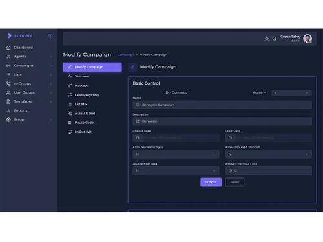This screenshot has width=323, height=242.
Task: Click the Dashboard home icon
Action: click(x=8, y=48)
